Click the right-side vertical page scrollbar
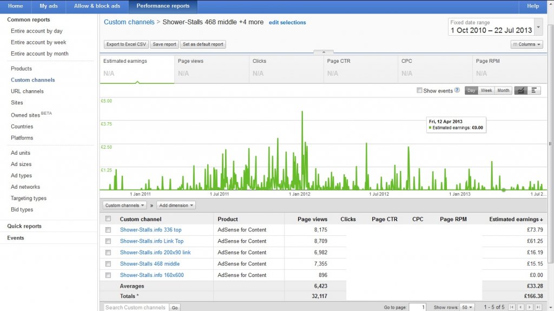 coord(550,144)
